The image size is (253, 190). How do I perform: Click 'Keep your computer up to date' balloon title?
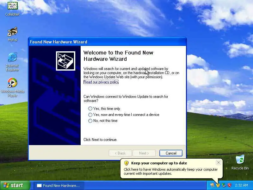click(159, 163)
